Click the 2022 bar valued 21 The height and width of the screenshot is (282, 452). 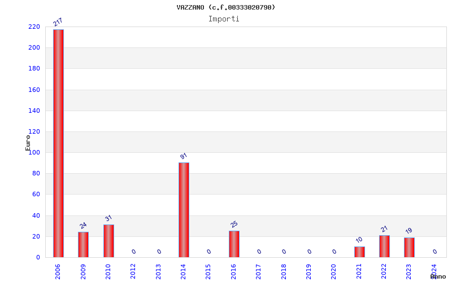(x=384, y=246)
